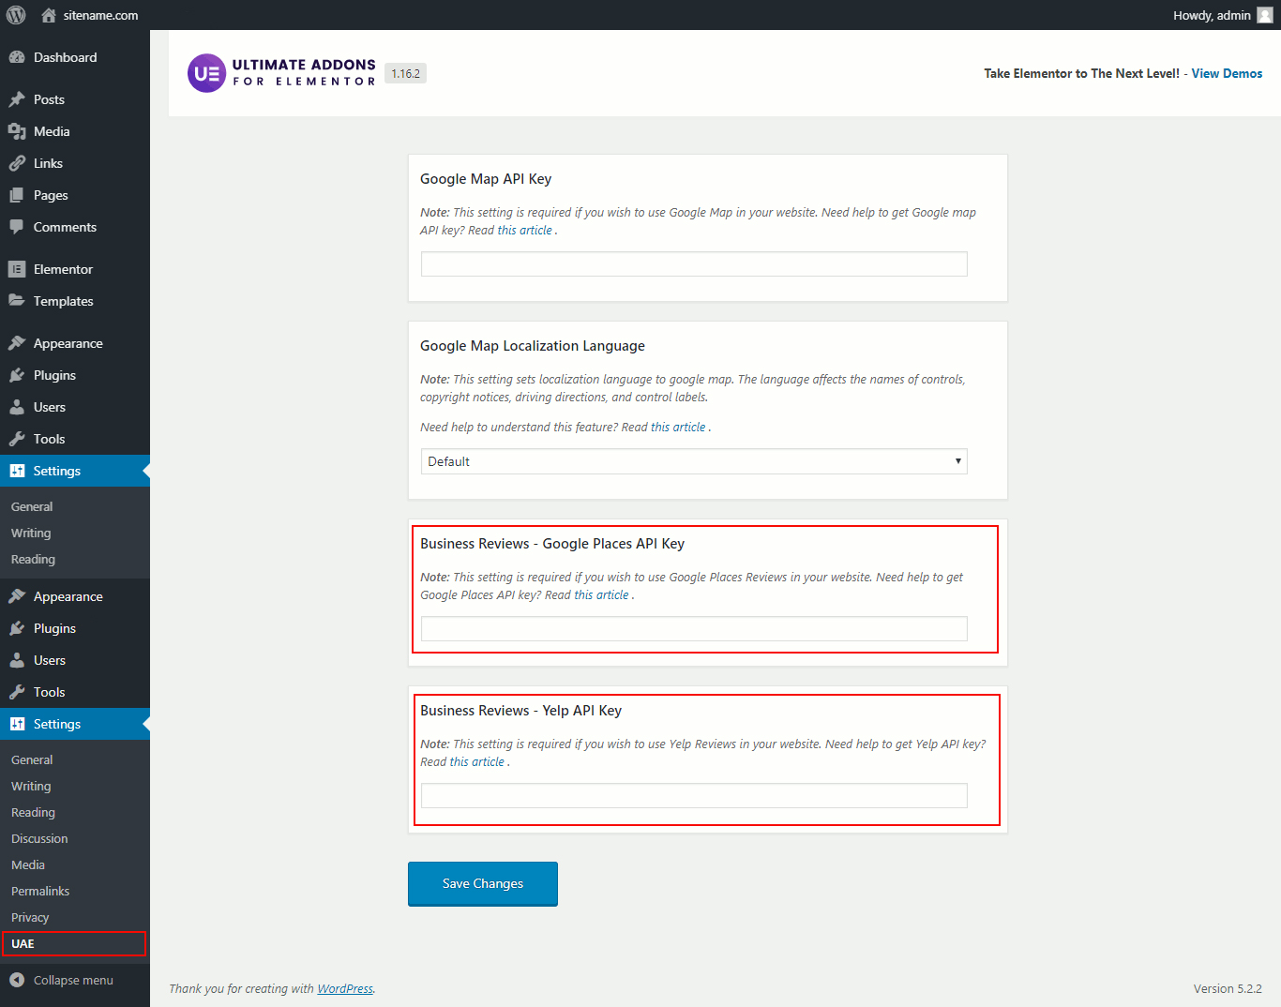Focus the Google Map API Key field
Screen dimensions: 1281x1007
point(694,263)
